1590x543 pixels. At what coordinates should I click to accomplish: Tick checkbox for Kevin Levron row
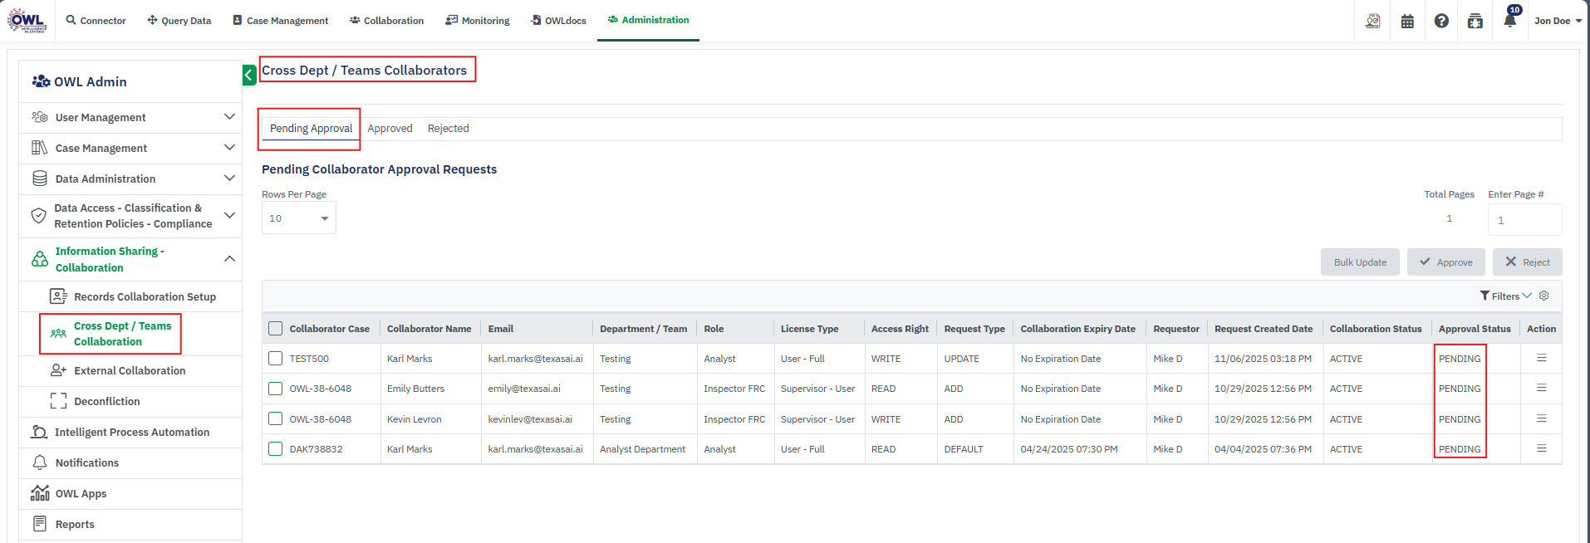coord(276,418)
